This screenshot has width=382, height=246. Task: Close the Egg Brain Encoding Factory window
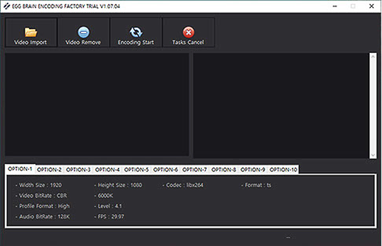point(371,6)
